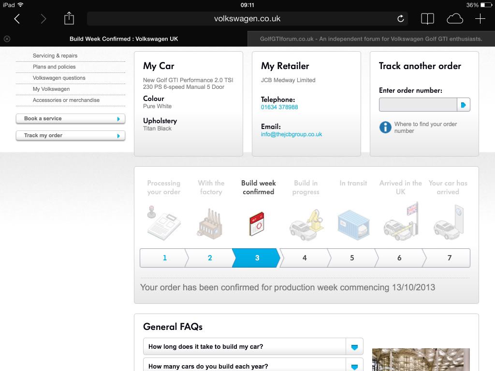
Task: Open the 'How many cars do you build each year?' question
Action: click(208, 367)
